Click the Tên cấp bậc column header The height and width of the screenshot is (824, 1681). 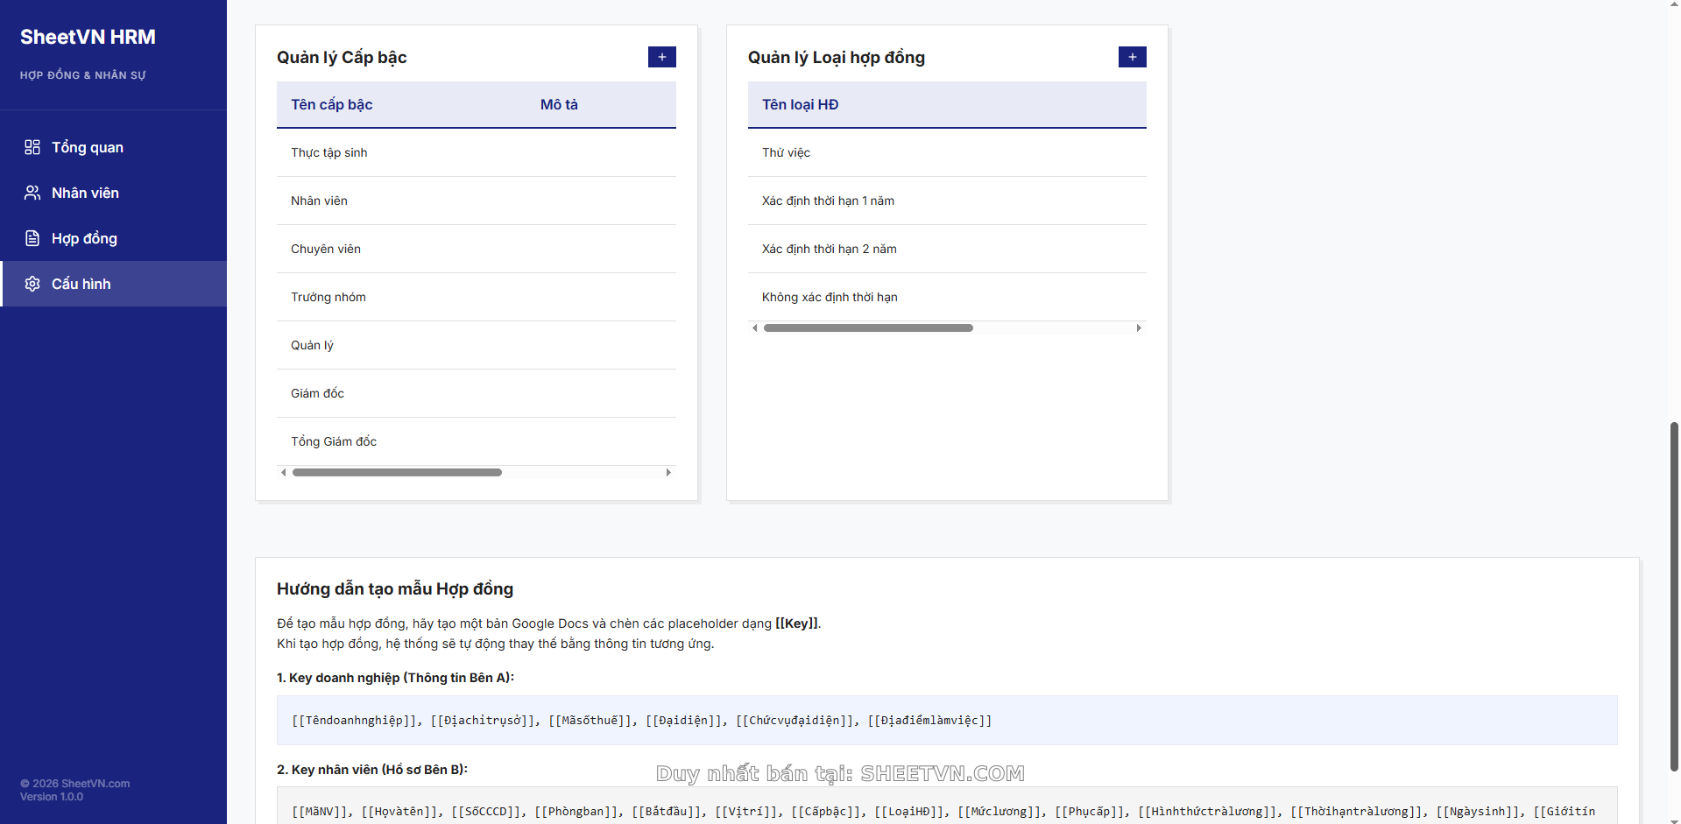[x=332, y=104]
